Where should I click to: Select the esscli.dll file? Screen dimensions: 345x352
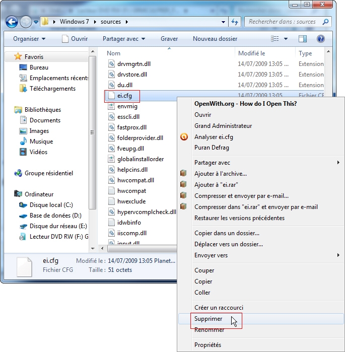point(128,117)
